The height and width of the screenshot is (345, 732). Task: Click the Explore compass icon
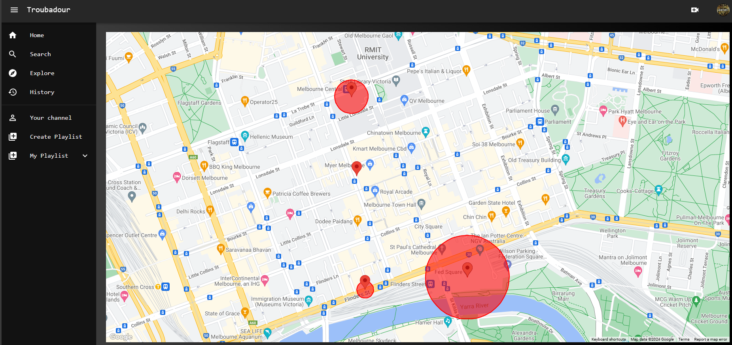tap(13, 73)
